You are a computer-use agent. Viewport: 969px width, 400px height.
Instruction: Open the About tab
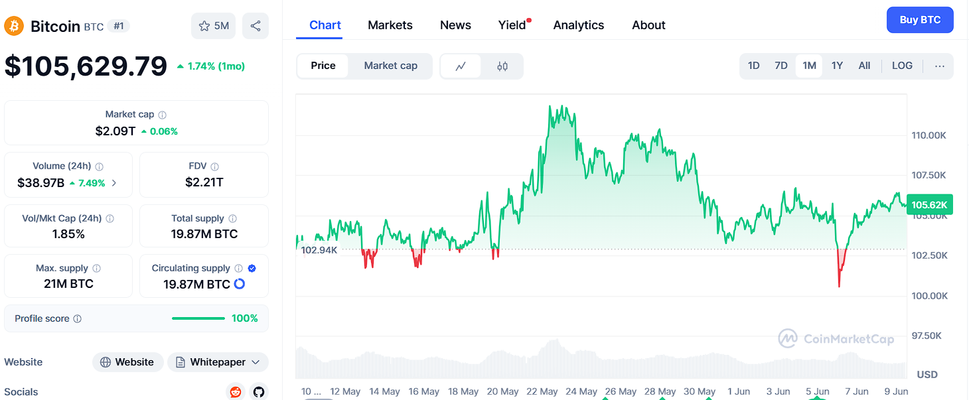point(648,25)
